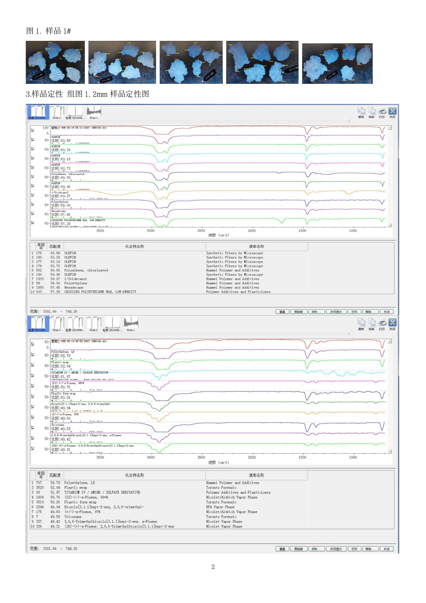Click the bottom 关闭 text button in the Polyethylene LD window
Screen dimensions: 426x603
pos(387,549)
